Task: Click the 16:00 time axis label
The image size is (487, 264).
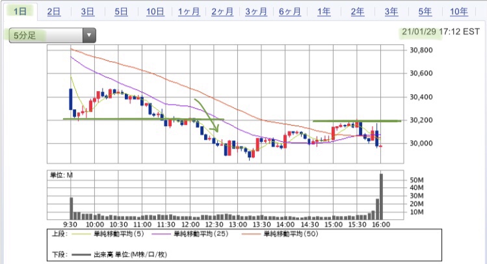Action: [x=381, y=224]
